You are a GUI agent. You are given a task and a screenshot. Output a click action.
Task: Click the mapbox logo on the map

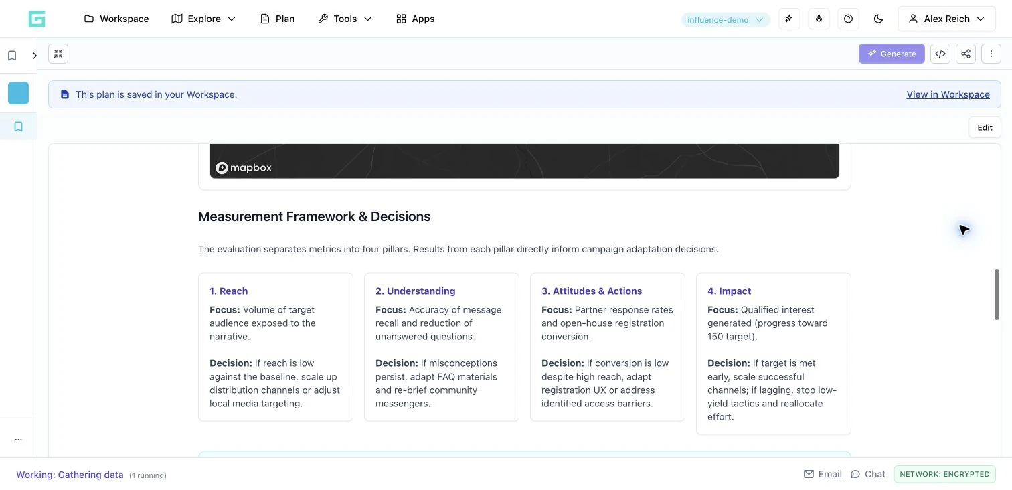coord(244,167)
